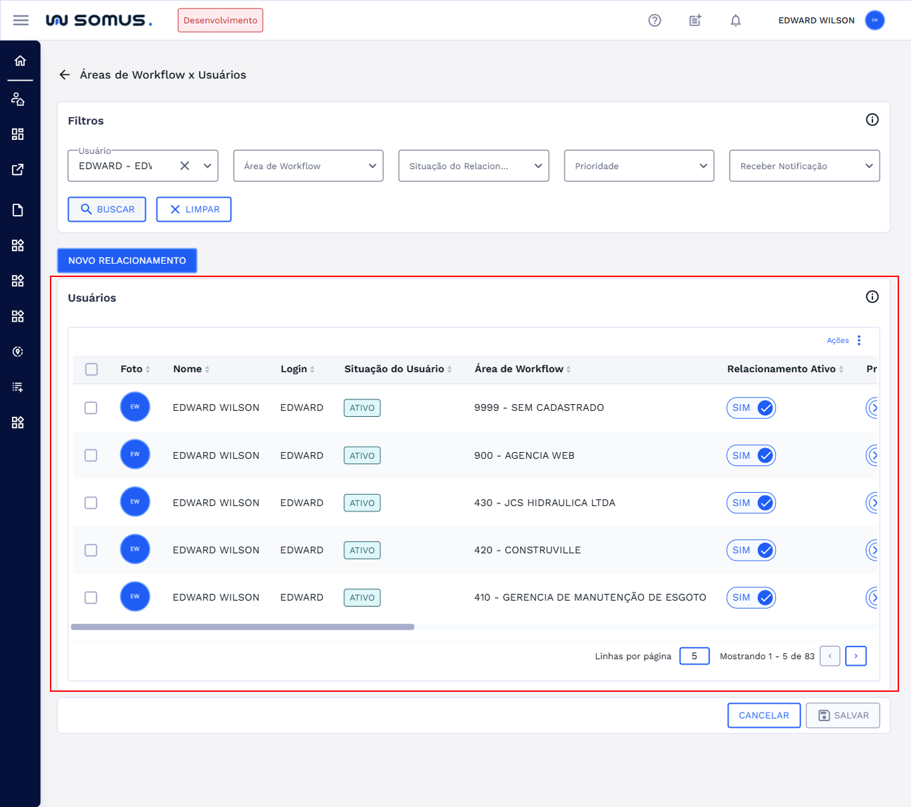Viewport: 911px width, 807px height.
Task: Open the three-dot Ações menu icon
Action: coord(859,340)
